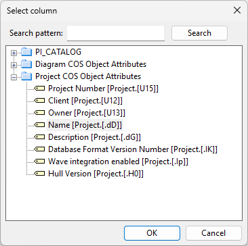This screenshot has height=246, width=248.
Task: Click the tag icon next to Owner
Action: (39, 113)
